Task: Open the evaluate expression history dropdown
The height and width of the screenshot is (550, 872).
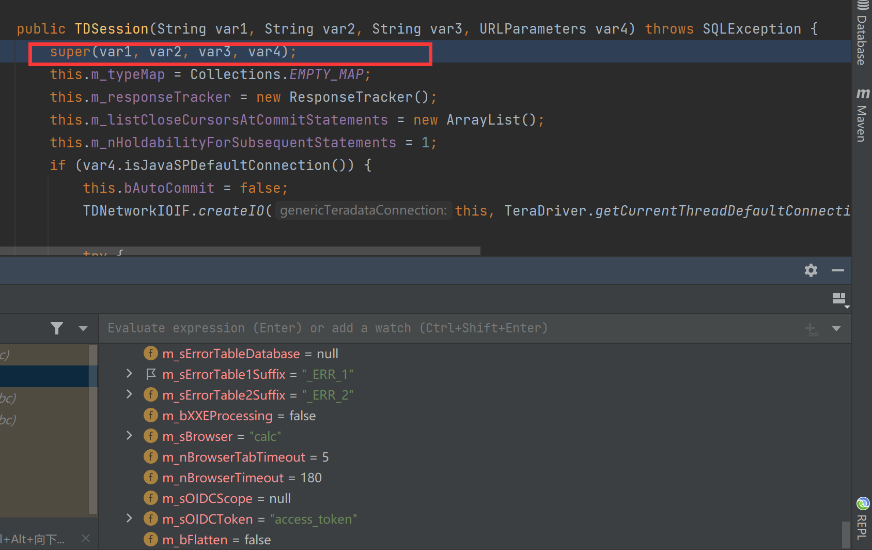Action: coord(836,328)
